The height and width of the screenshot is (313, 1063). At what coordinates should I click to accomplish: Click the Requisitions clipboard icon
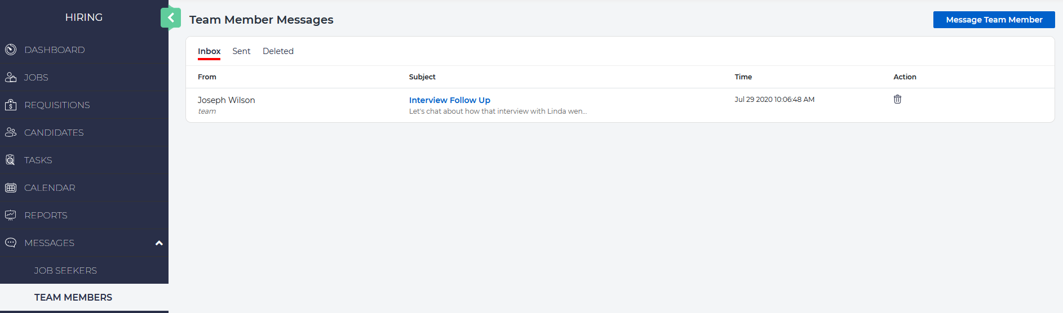click(11, 105)
